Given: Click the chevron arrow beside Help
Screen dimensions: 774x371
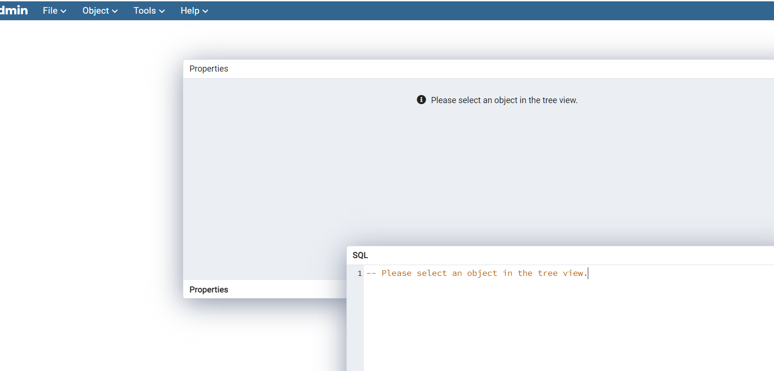Looking at the screenshot, I should tap(206, 11).
